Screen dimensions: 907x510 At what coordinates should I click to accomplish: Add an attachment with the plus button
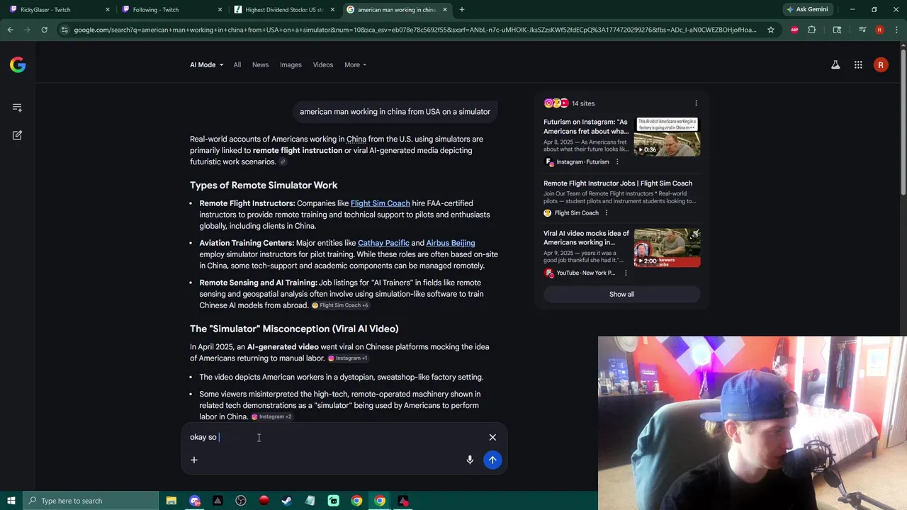pos(193,460)
